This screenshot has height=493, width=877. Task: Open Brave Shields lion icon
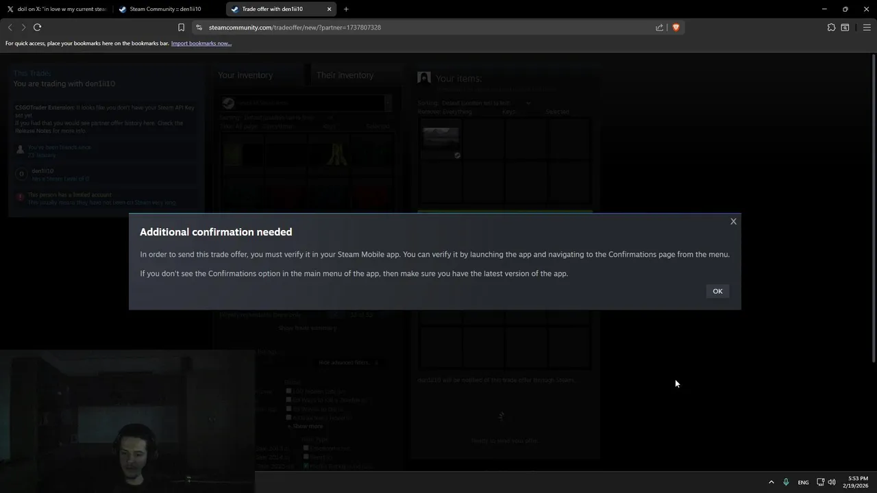tap(676, 27)
